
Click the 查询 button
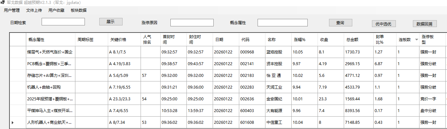340,22
